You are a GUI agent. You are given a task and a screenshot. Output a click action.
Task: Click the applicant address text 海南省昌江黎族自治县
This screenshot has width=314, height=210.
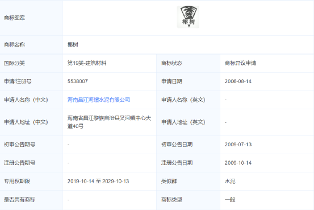(x=93, y=118)
